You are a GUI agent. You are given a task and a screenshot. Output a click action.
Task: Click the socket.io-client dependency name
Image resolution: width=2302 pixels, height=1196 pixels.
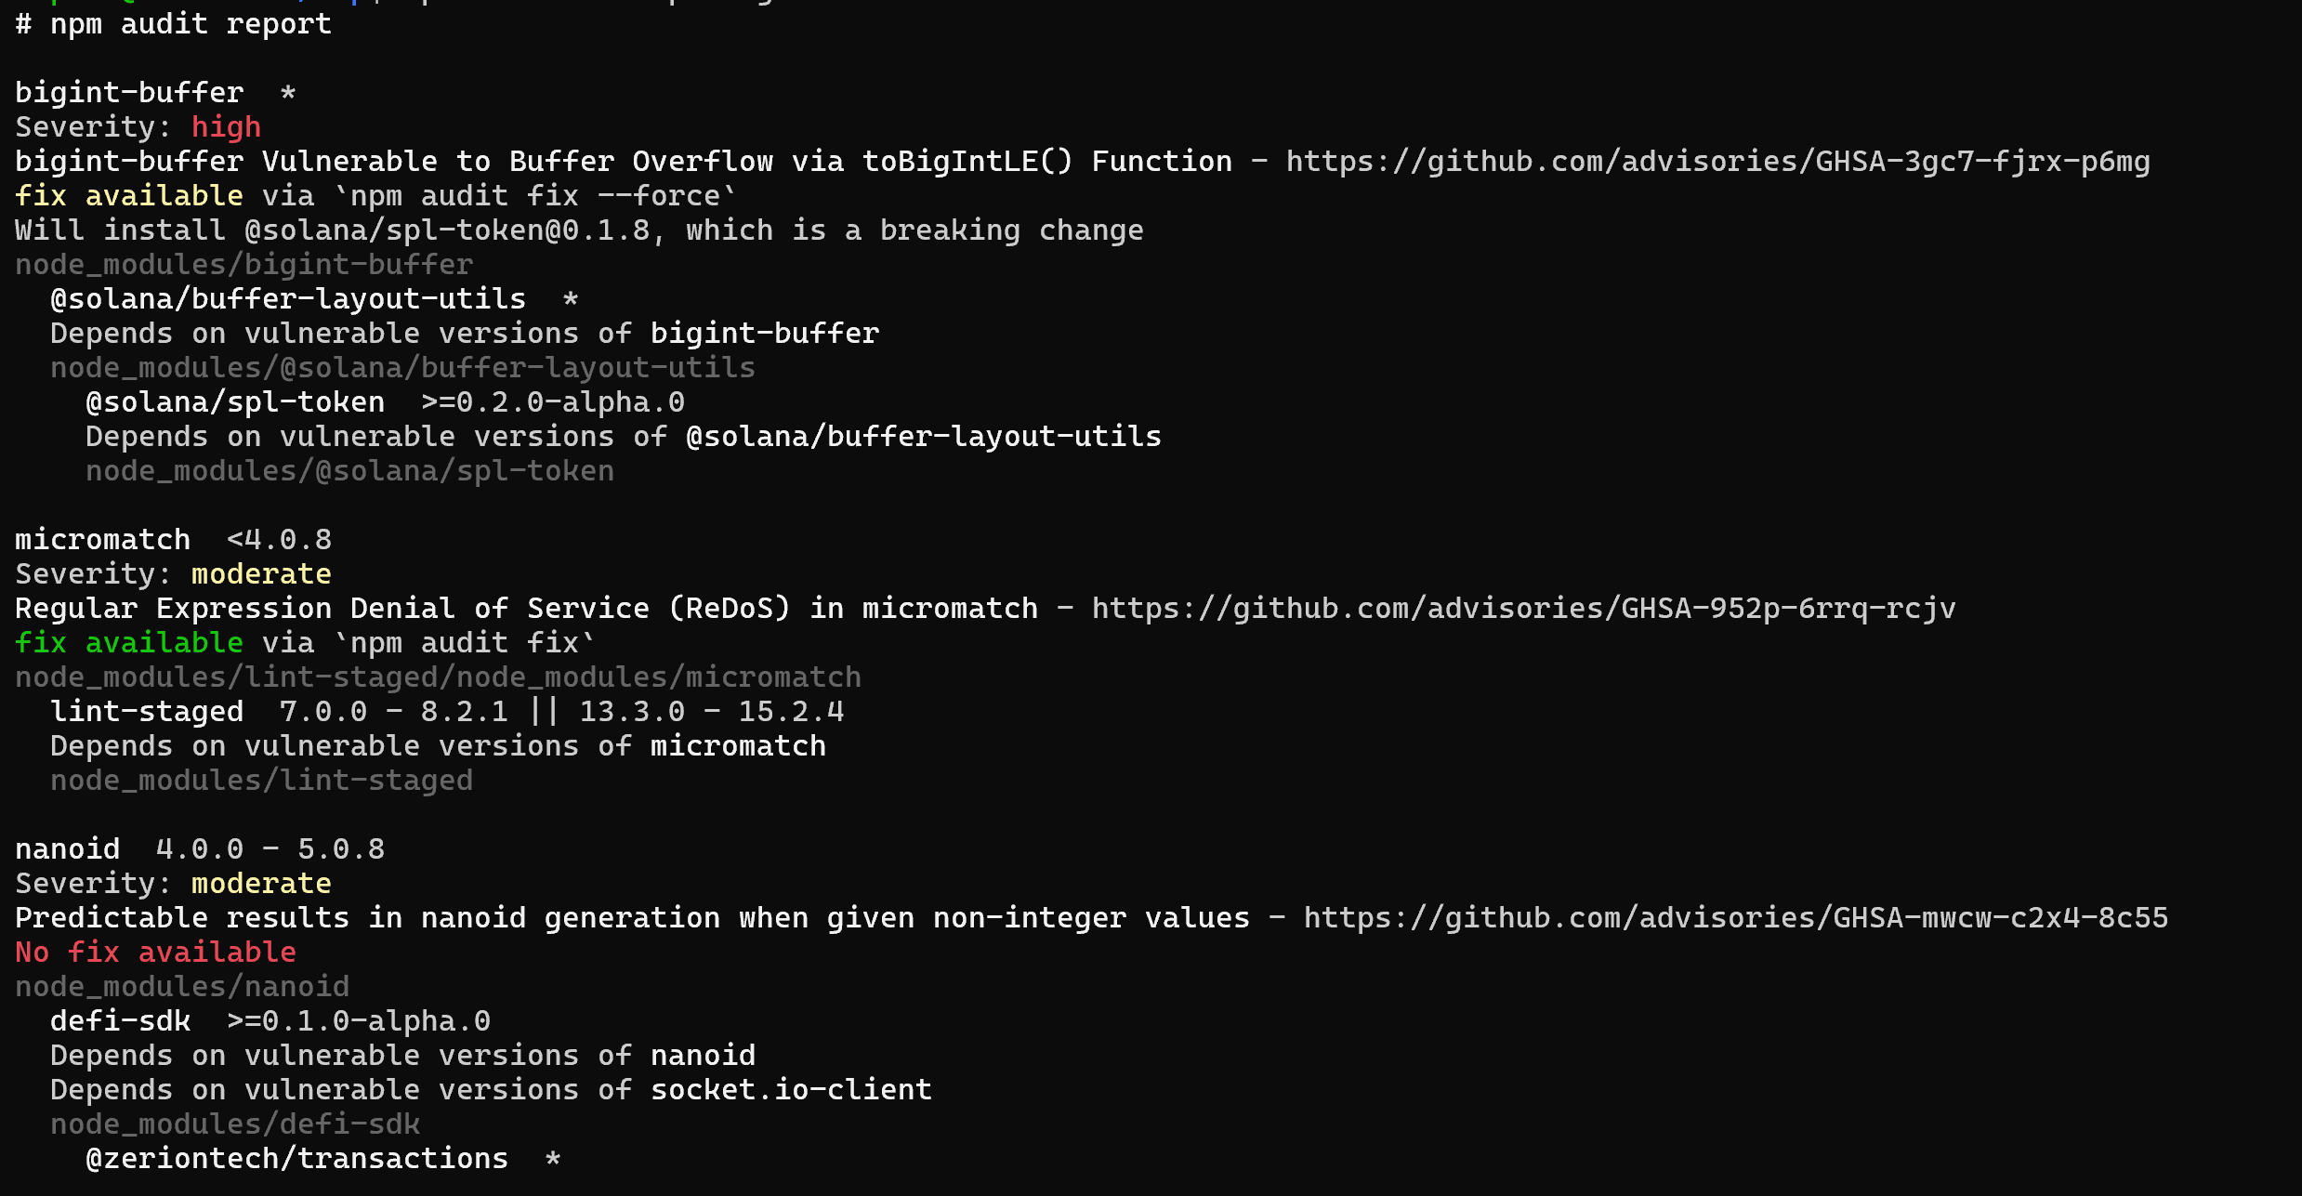[x=791, y=1090]
